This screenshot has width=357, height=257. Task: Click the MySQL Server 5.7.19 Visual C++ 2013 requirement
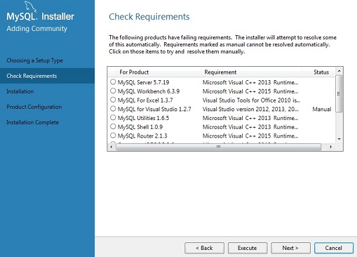tap(250, 83)
